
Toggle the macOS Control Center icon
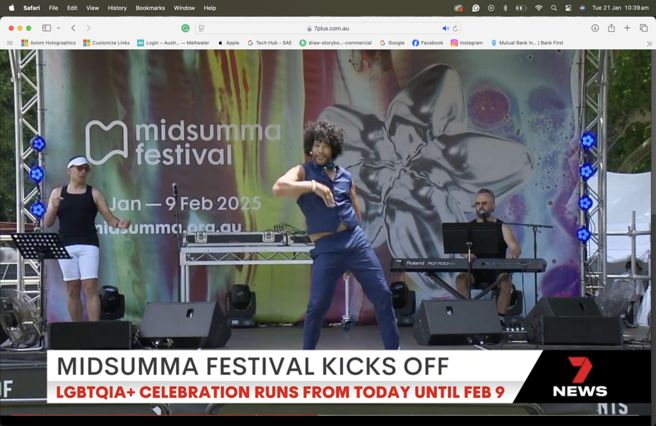point(568,8)
